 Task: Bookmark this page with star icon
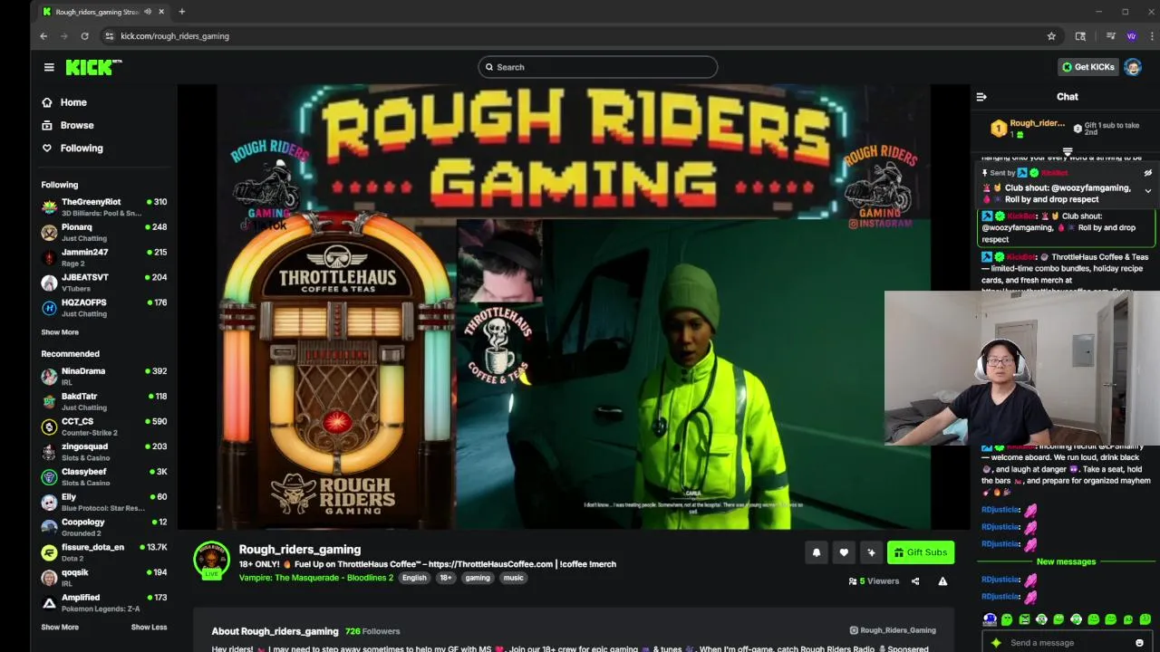(1051, 36)
